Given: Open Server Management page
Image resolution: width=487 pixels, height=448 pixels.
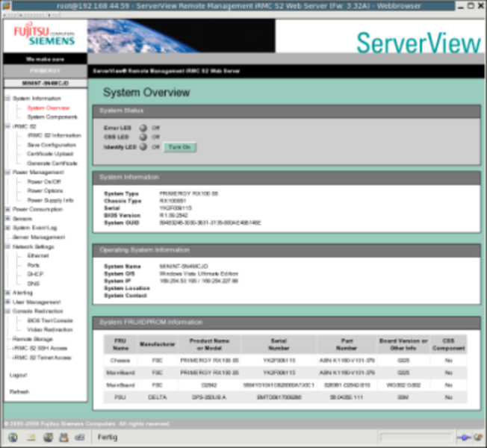Looking at the screenshot, I should tap(39, 237).
